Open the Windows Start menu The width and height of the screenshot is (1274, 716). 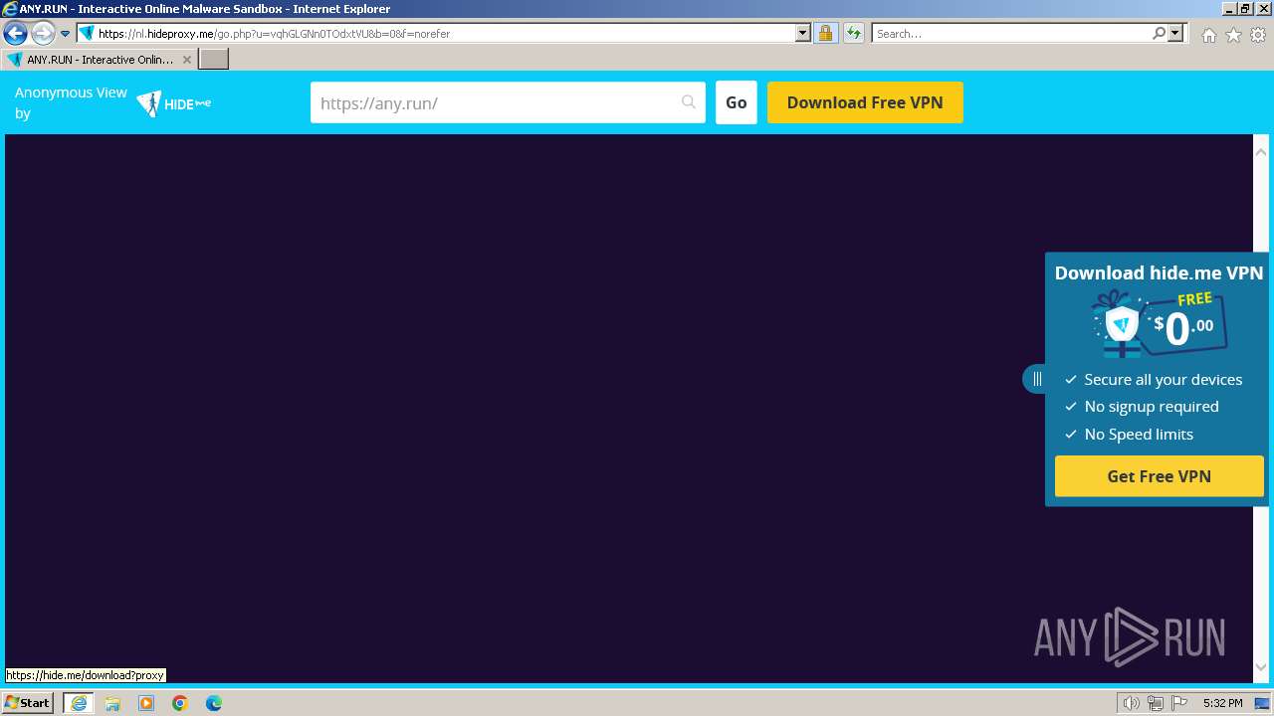coord(28,703)
